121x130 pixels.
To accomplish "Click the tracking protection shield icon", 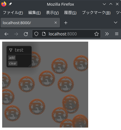I will [36, 34].
